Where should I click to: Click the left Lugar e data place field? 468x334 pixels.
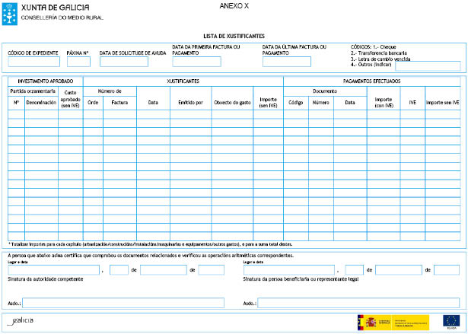54,270
